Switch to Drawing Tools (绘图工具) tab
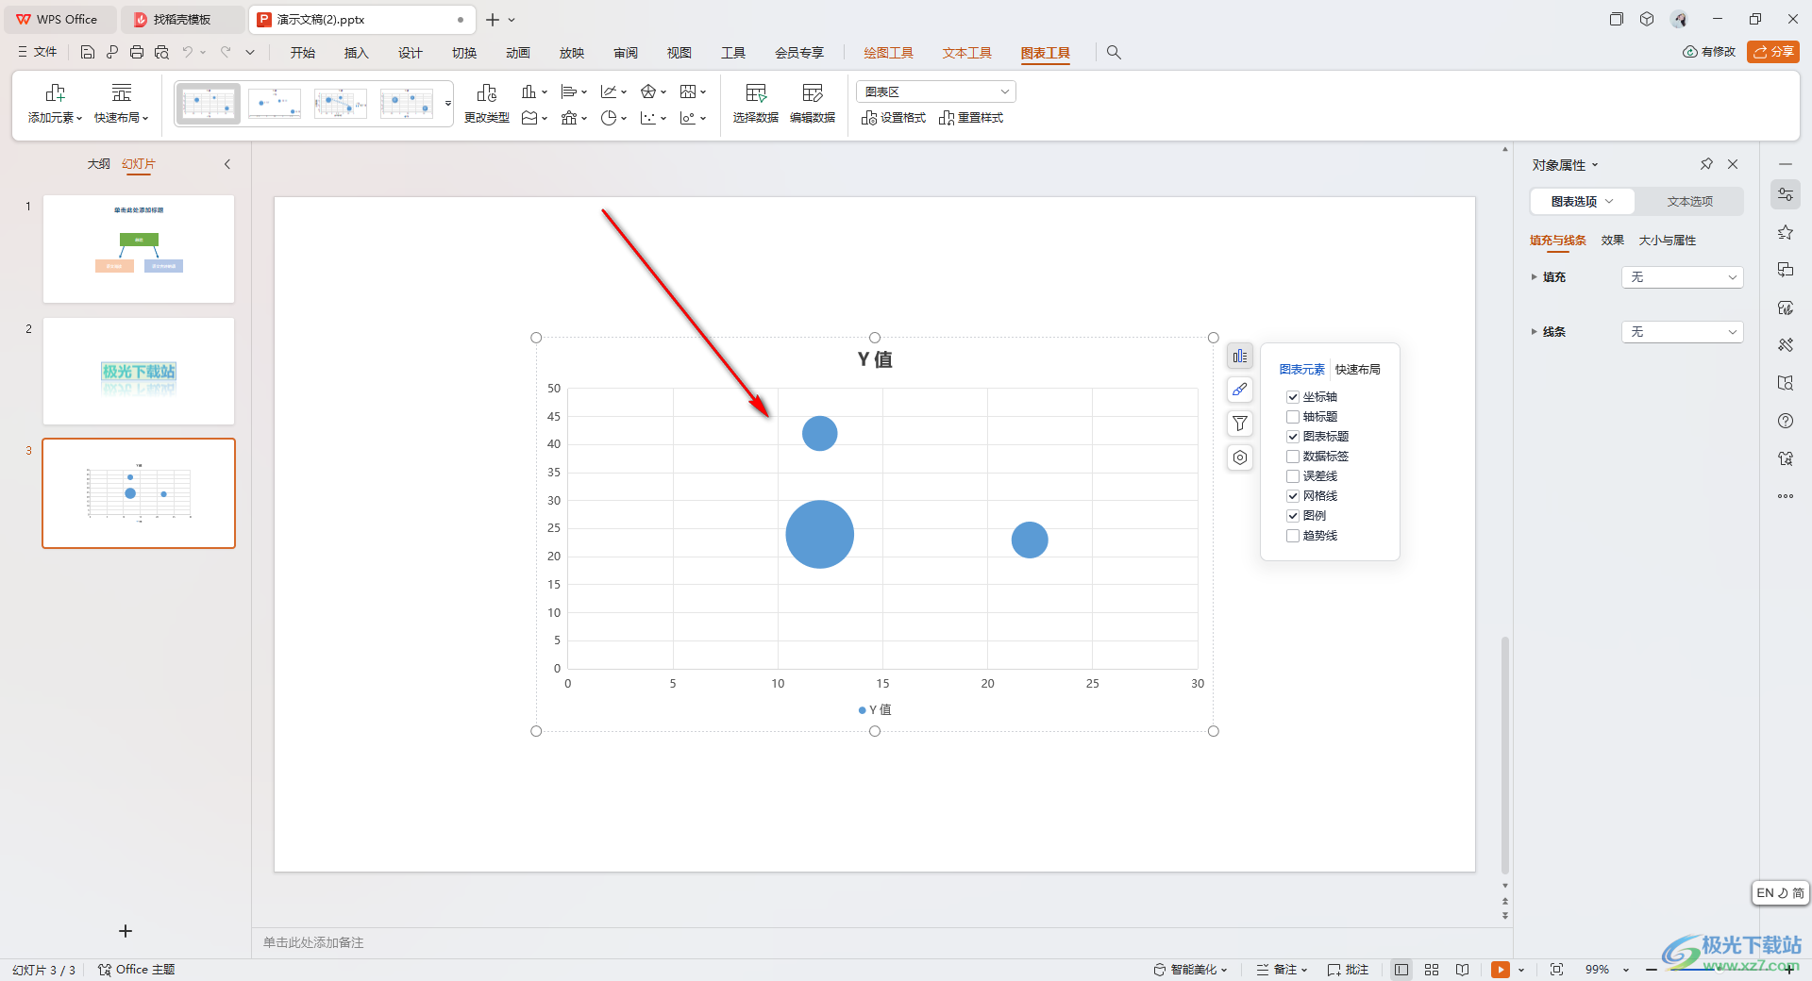1812x981 pixels. click(x=889, y=53)
